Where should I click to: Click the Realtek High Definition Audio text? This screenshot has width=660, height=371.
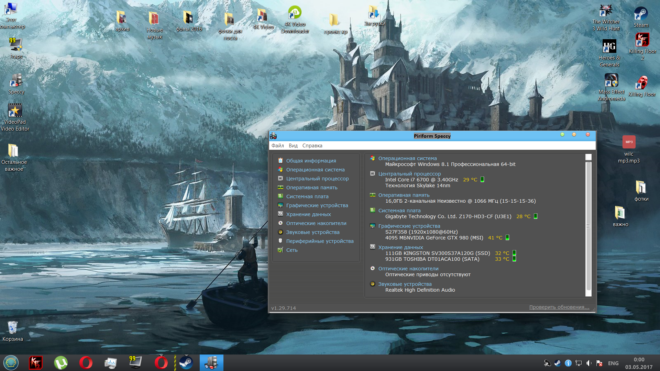420,290
